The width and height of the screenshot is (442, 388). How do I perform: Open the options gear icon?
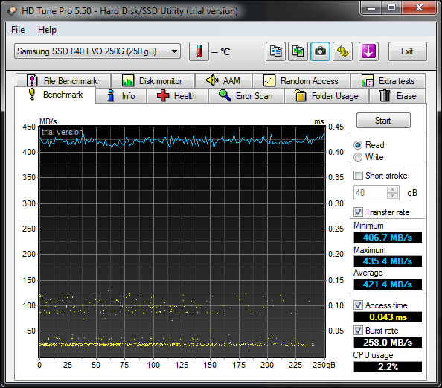point(342,51)
